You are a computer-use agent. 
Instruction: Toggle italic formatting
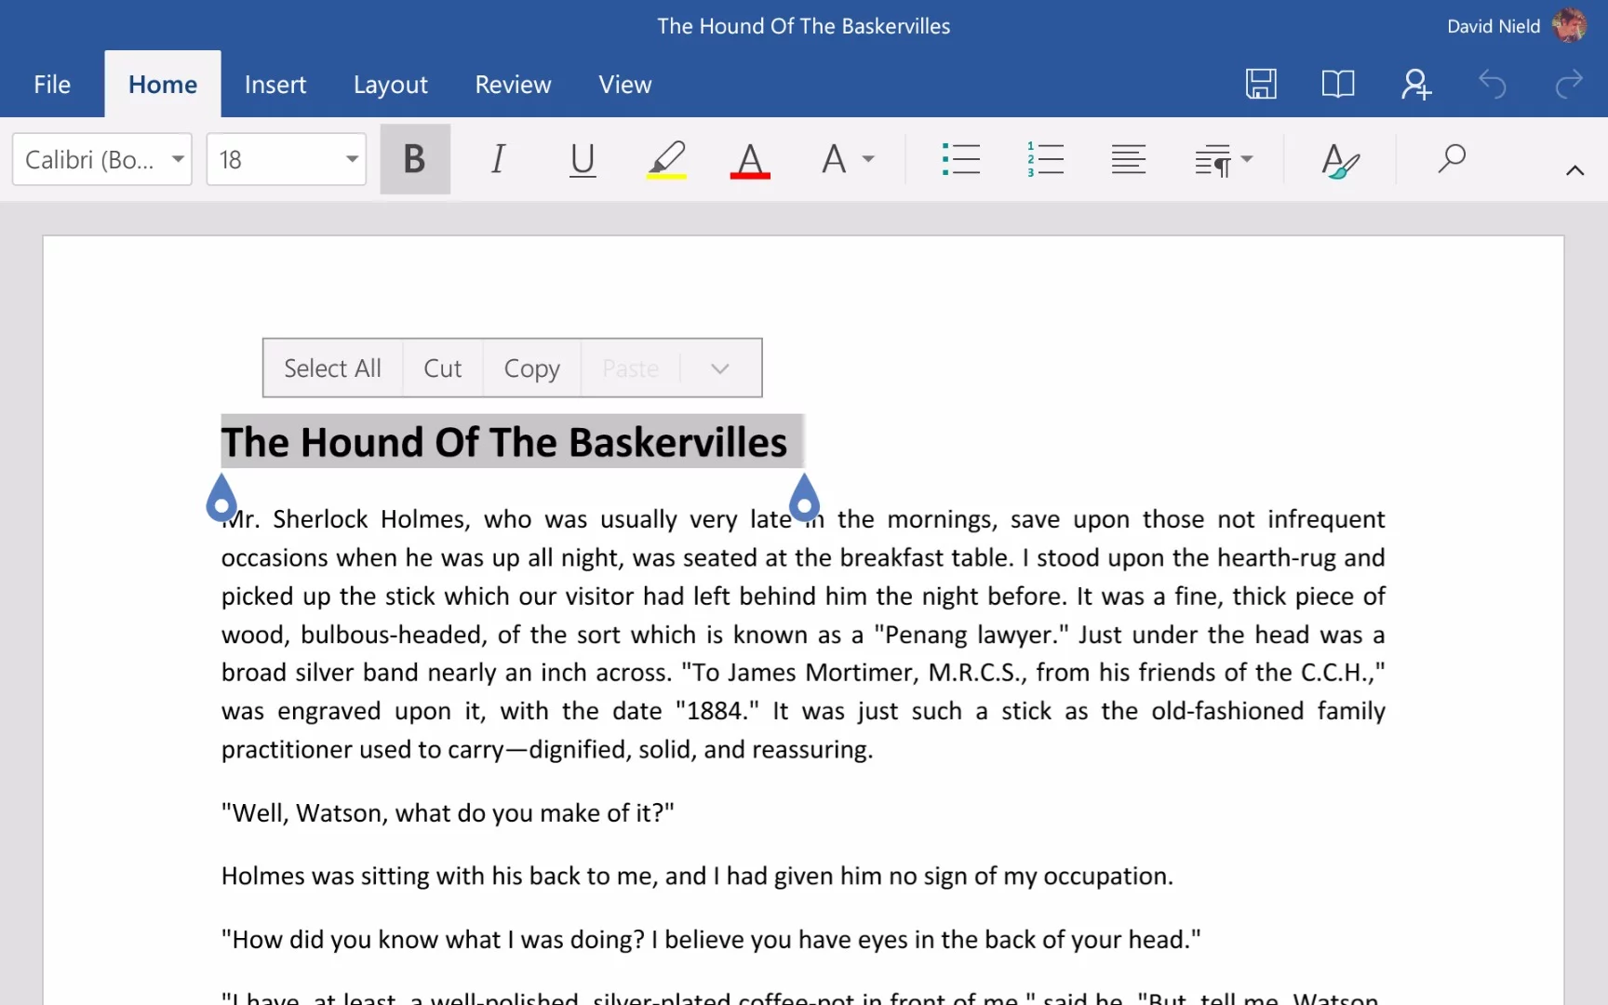tap(499, 159)
